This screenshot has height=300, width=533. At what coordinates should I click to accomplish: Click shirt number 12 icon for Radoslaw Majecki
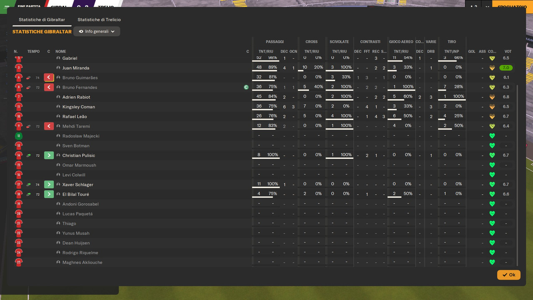pyautogui.click(x=18, y=136)
